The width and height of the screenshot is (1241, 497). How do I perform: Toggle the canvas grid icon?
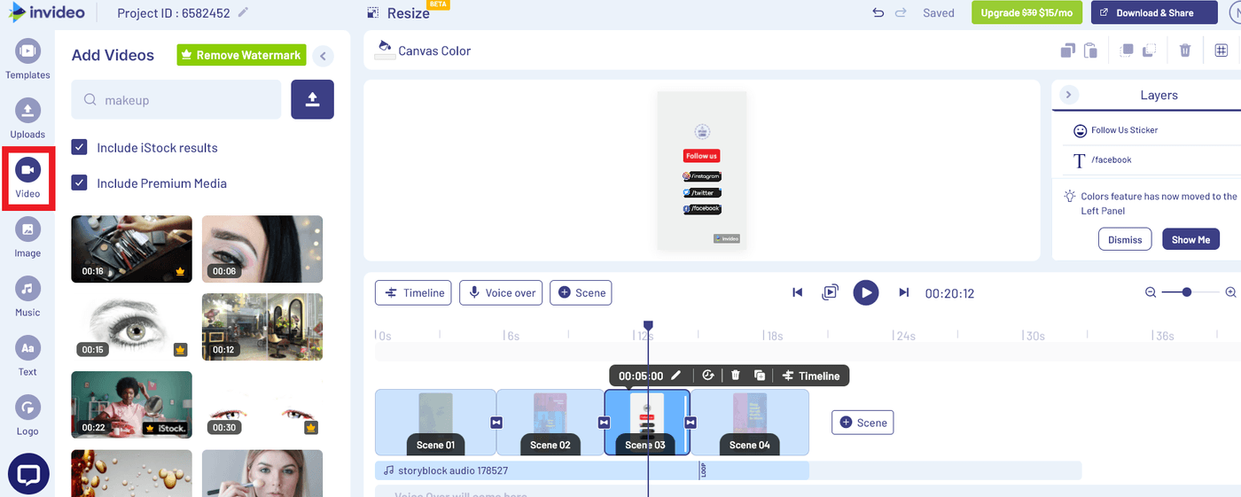pyautogui.click(x=1221, y=50)
